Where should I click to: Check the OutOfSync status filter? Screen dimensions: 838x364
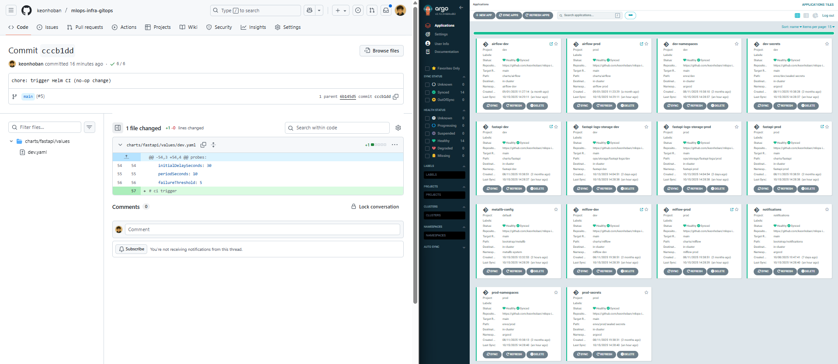pyautogui.click(x=427, y=100)
